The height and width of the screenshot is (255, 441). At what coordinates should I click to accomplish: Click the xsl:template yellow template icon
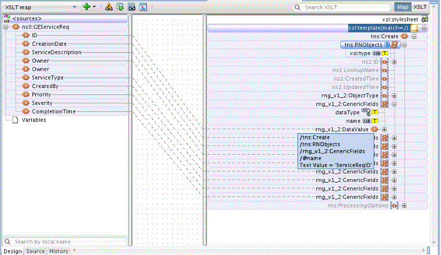(414, 28)
